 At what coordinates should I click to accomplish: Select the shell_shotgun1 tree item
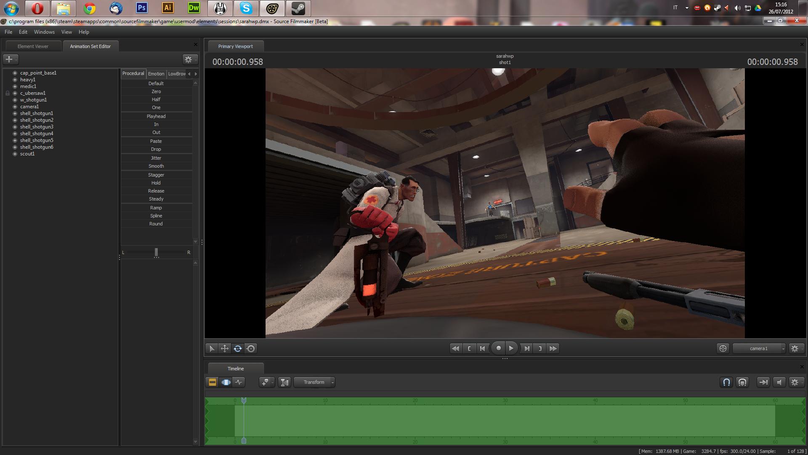37,113
